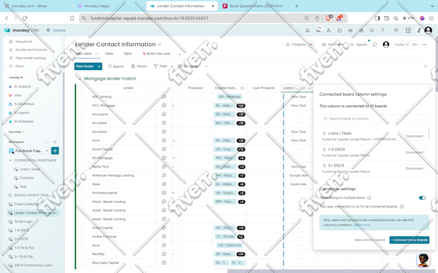The width and height of the screenshot is (438, 273).
Task: Expand the monday AI section
Action: click(26, 78)
